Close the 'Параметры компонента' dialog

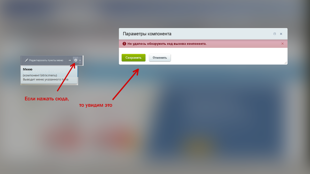pyautogui.click(x=281, y=34)
